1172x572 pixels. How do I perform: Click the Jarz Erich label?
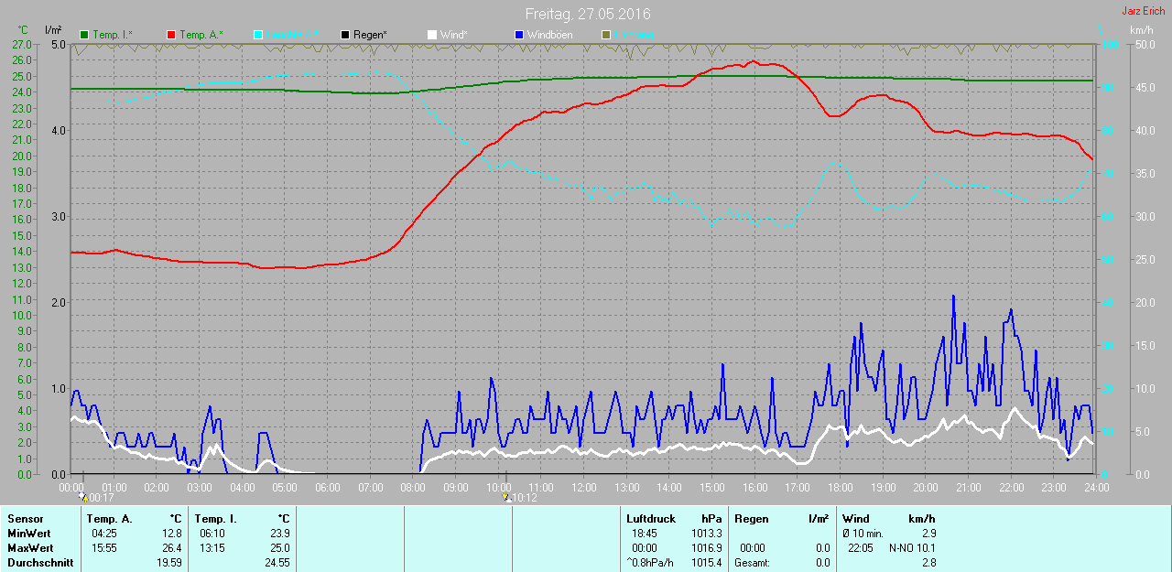click(x=1143, y=11)
